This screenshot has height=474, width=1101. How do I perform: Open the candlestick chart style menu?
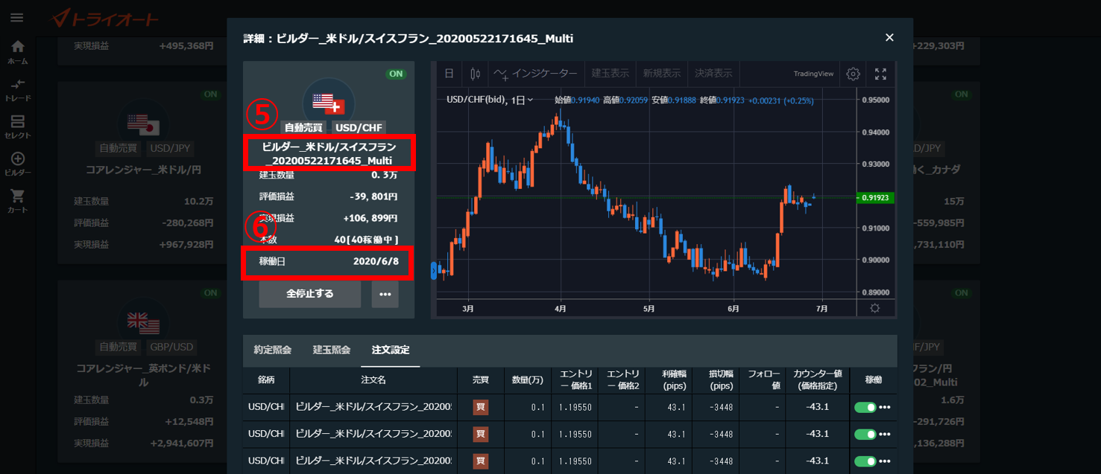[x=476, y=74]
